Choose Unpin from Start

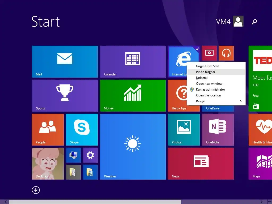coord(216,66)
